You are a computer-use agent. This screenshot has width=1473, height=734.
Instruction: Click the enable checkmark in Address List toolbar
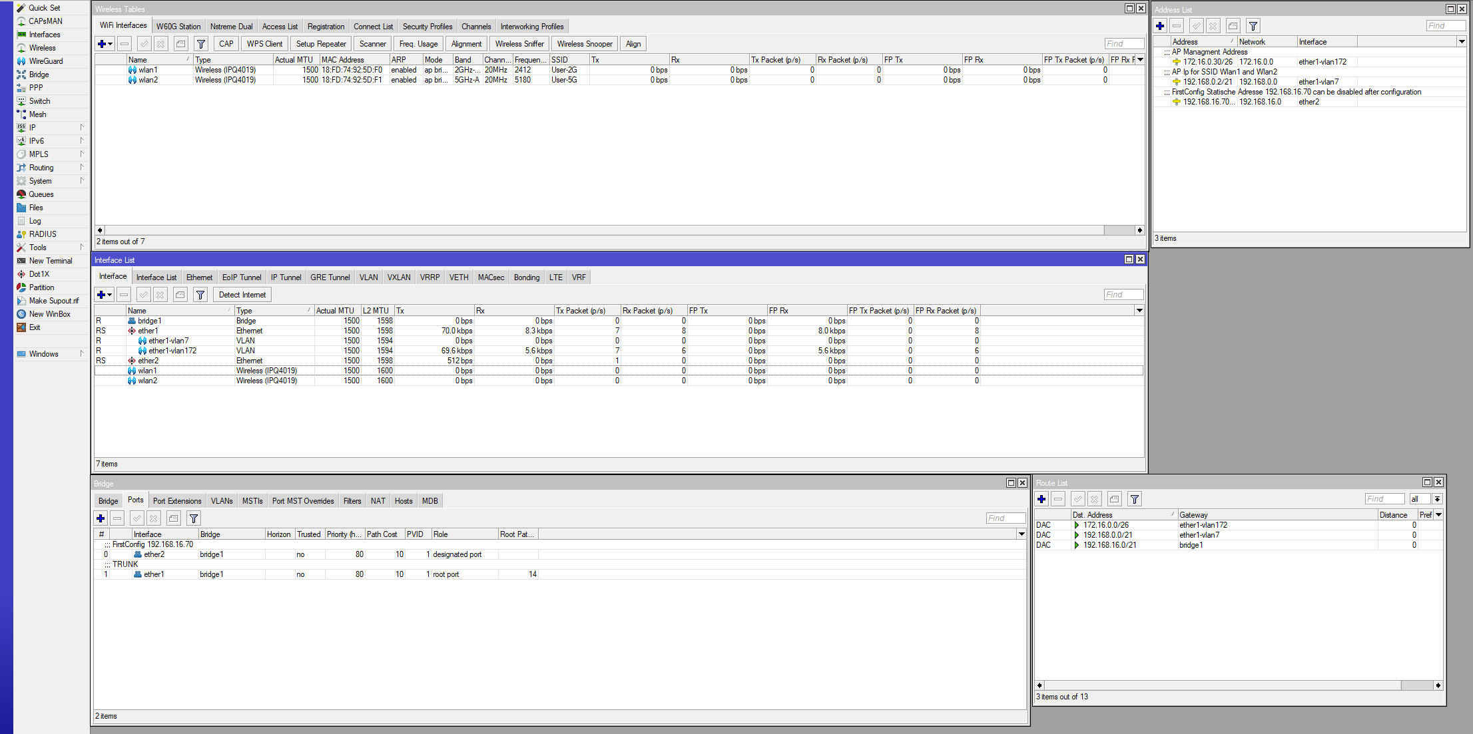point(1196,26)
